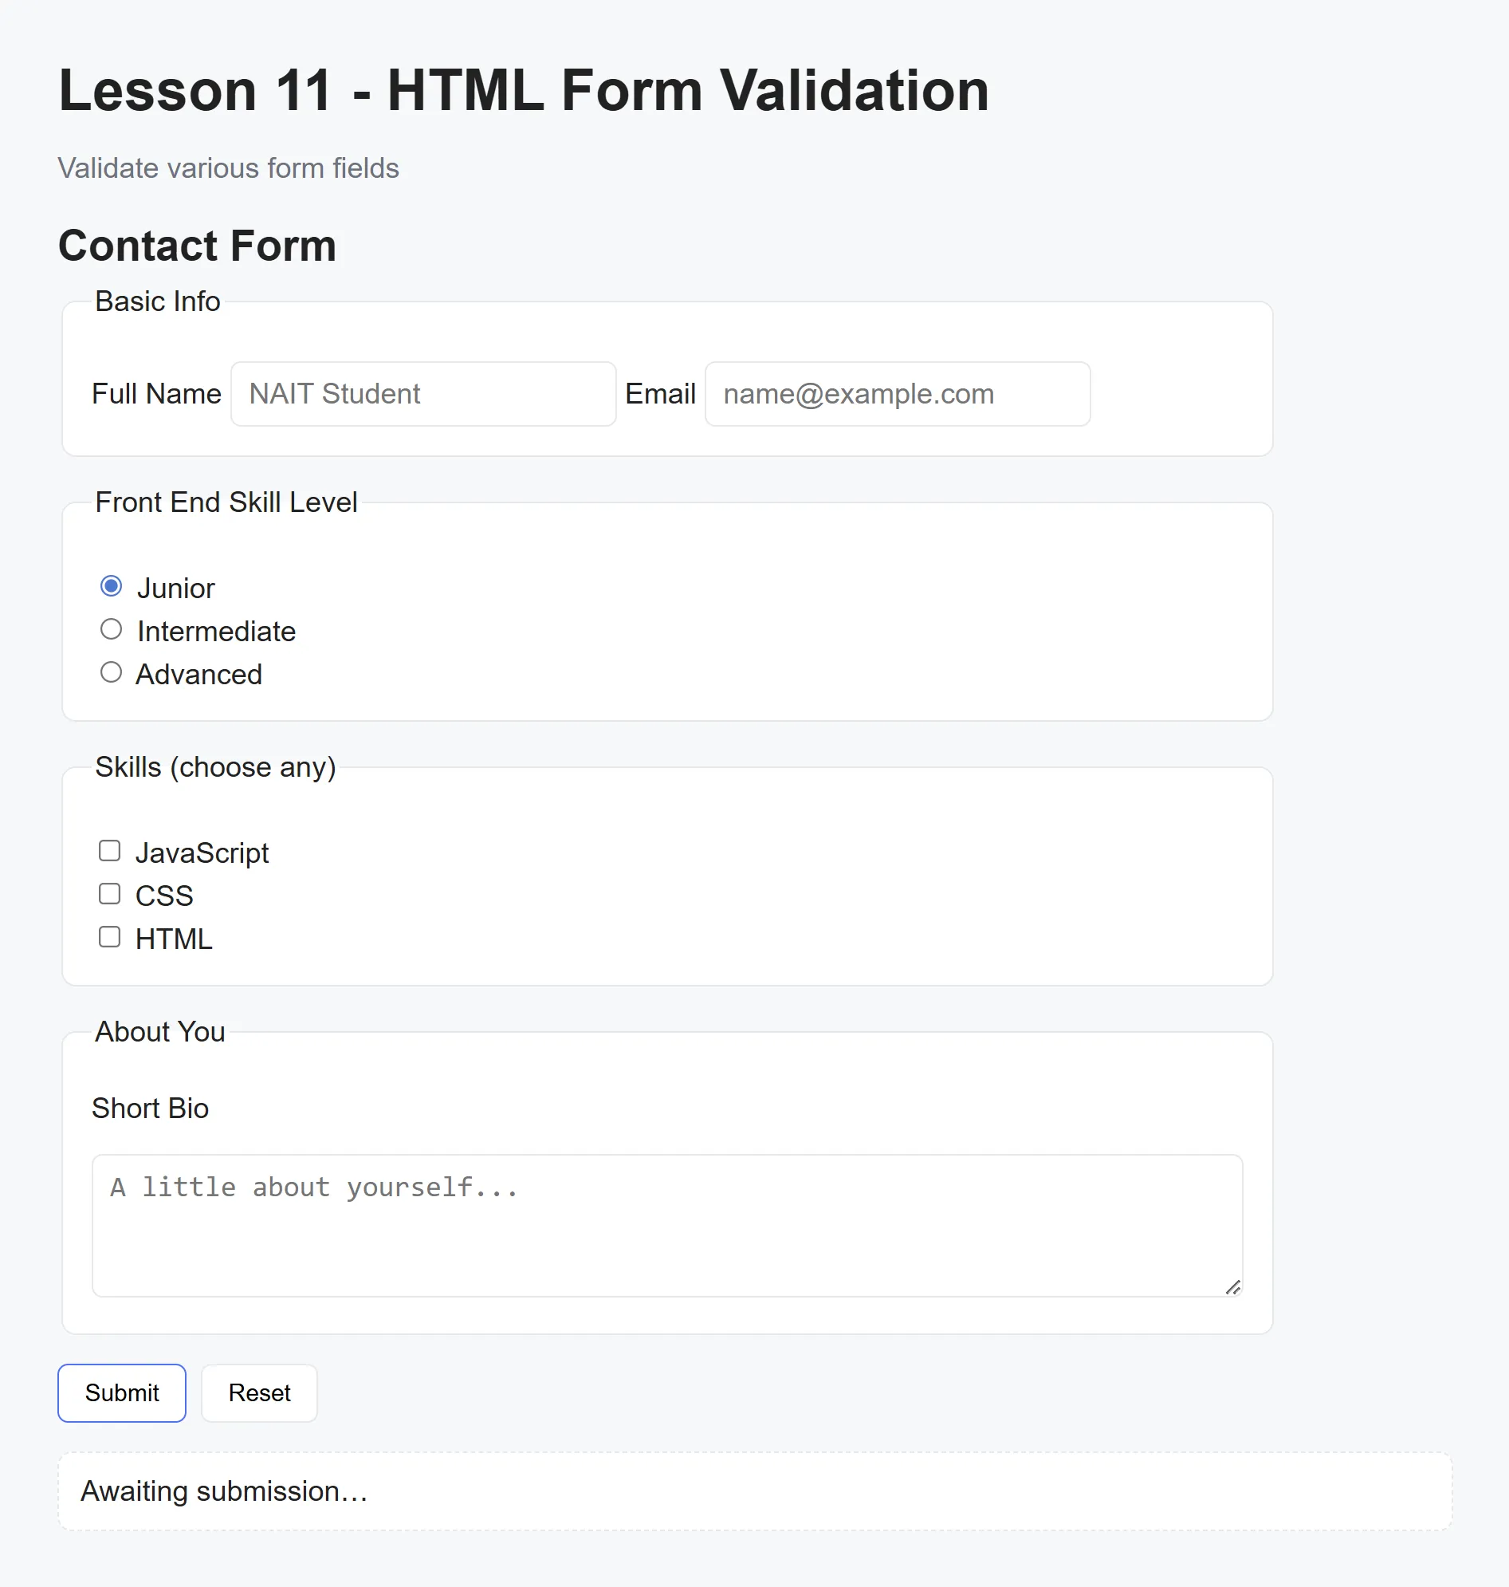Click the Reset button
Viewport: 1509px width, 1587px height.
[x=258, y=1393]
